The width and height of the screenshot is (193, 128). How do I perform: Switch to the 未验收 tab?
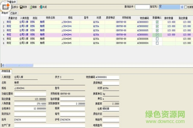click(5, 13)
